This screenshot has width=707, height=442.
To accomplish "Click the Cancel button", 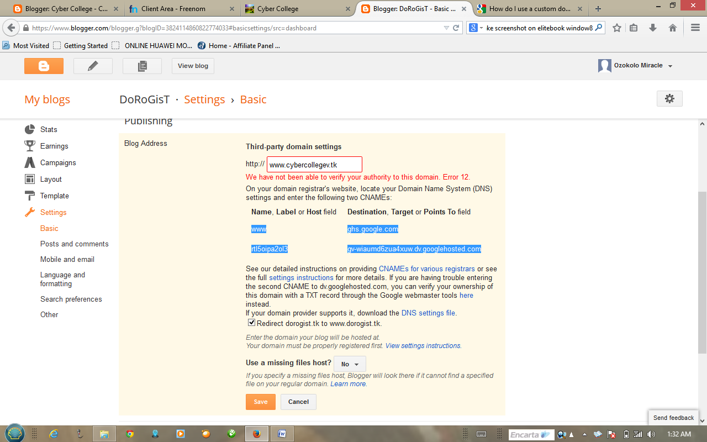I will coord(298,402).
